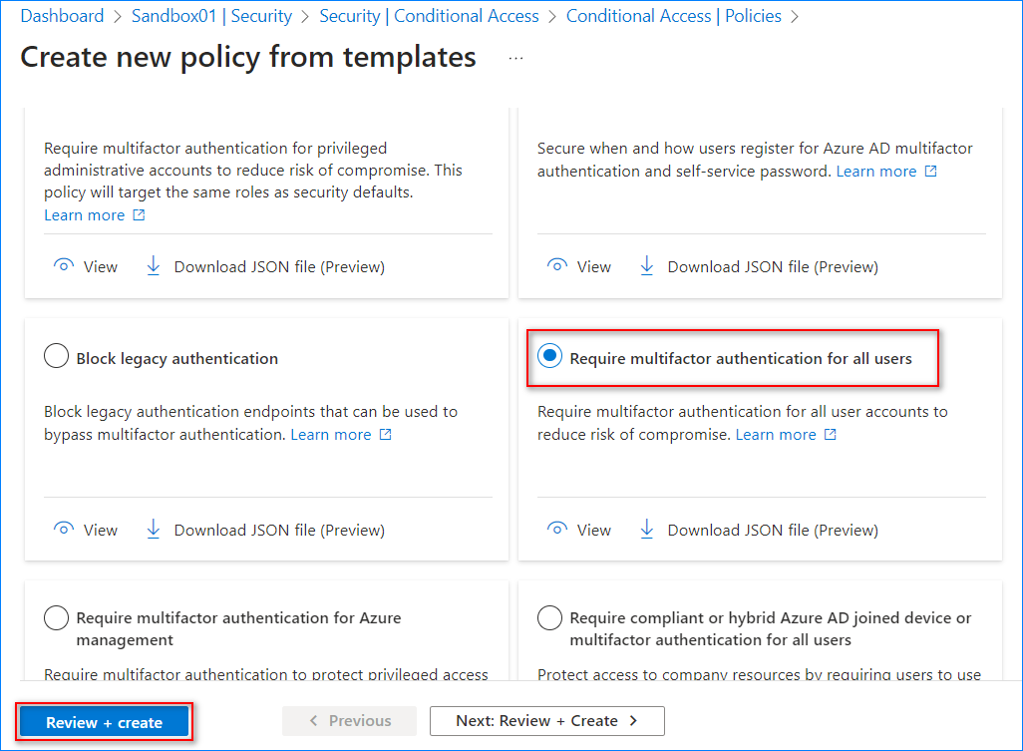The width and height of the screenshot is (1023, 751).
Task: Select Require multifactor authentication for Azure management
Action: click(x=56, y=617)
